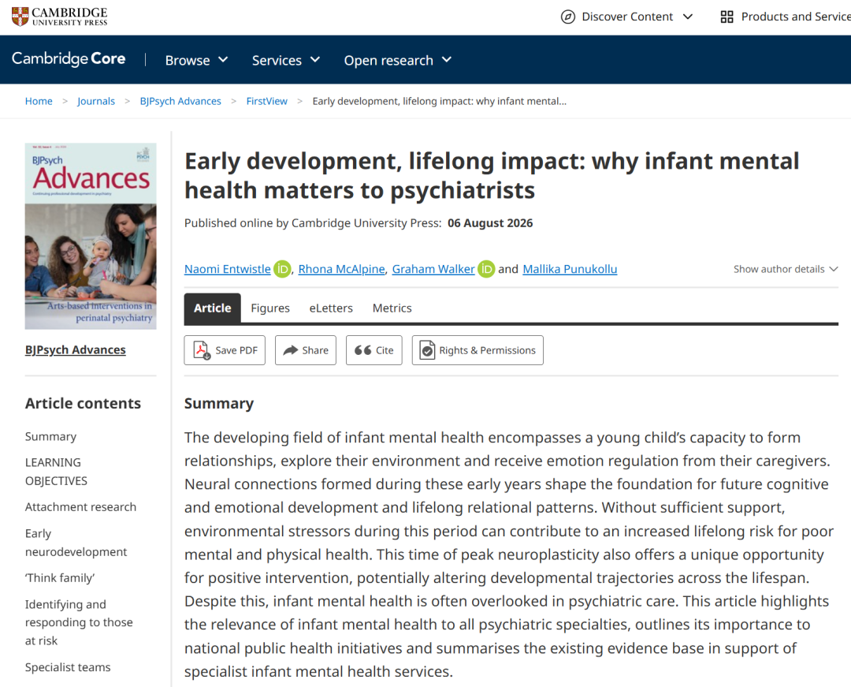Go to the FirstView breadcrumb link
This screenshot has width=851, height=687.
(266, 101)
